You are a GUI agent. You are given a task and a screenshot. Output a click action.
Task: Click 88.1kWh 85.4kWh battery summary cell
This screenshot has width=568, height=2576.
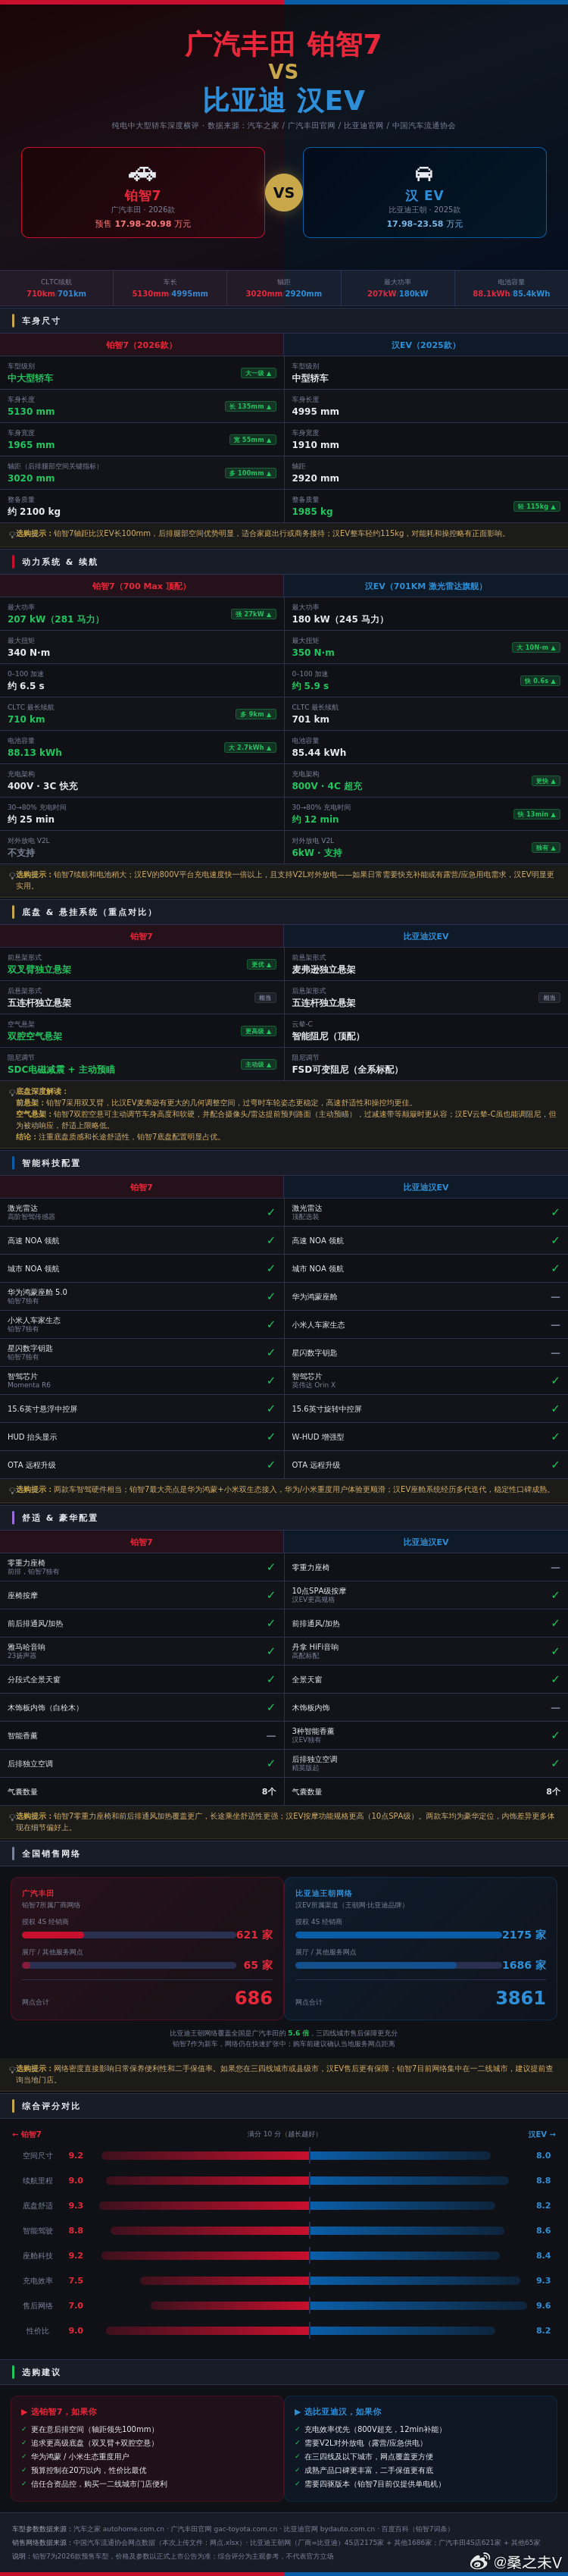[511, 288]
